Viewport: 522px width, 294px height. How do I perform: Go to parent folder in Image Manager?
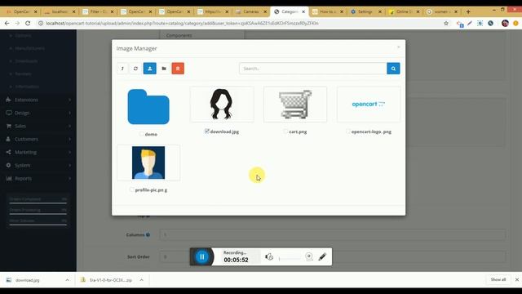coord(122,69)
